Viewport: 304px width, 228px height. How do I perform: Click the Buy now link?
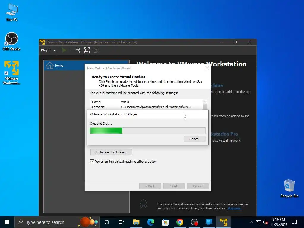pos(235,208)
